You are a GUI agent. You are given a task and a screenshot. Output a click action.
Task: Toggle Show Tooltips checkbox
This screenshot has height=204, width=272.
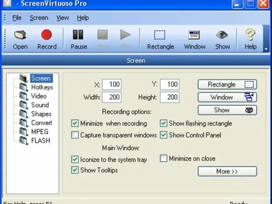(x=75, y=170)
